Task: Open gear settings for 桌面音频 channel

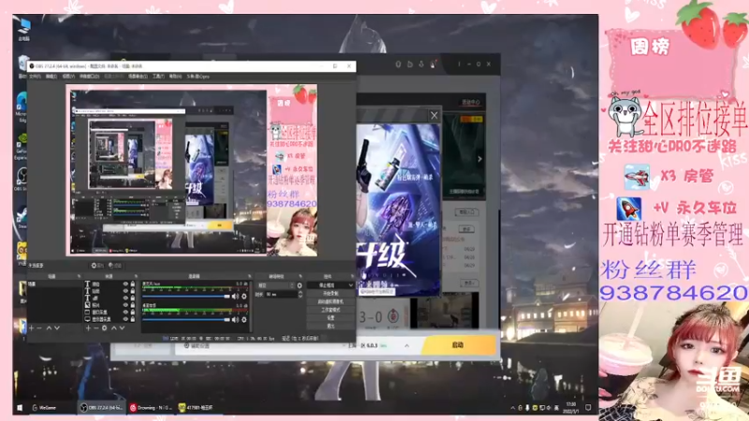Action: click(244, 320)
